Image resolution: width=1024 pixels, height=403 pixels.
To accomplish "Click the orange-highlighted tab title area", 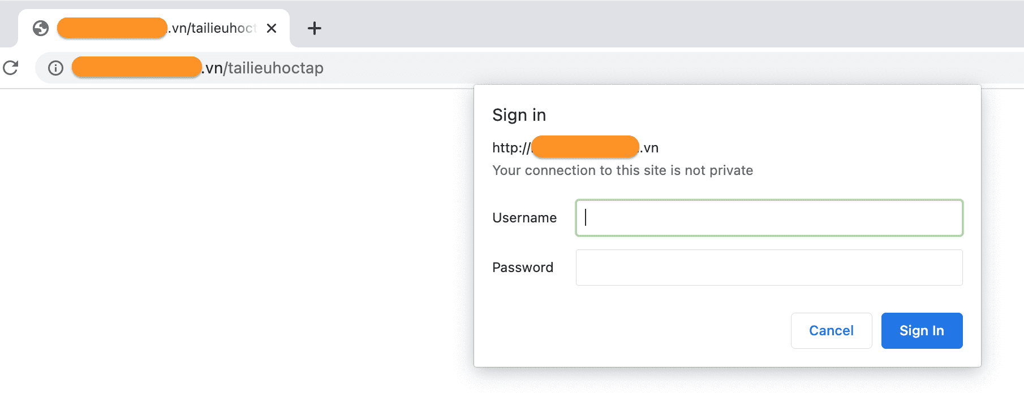I will (111, 28).
